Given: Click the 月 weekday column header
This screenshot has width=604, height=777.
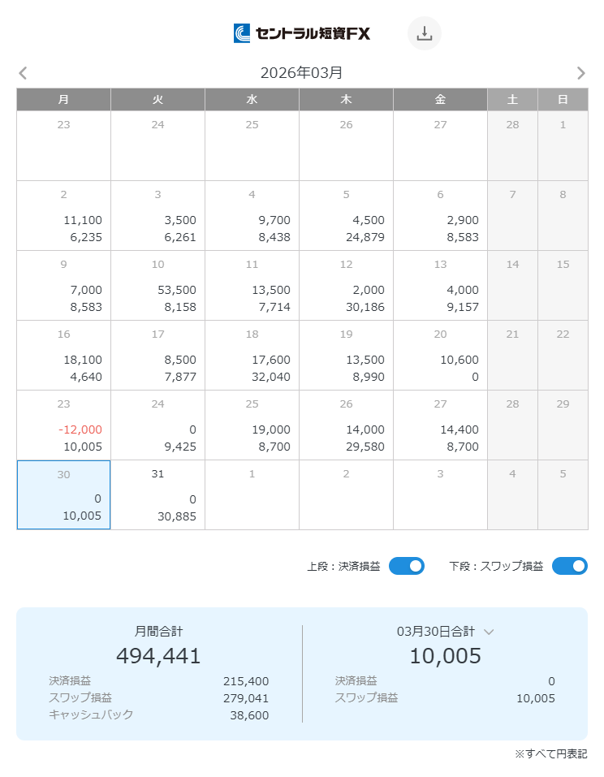Looking at the screenshot, I should (63, 99).
